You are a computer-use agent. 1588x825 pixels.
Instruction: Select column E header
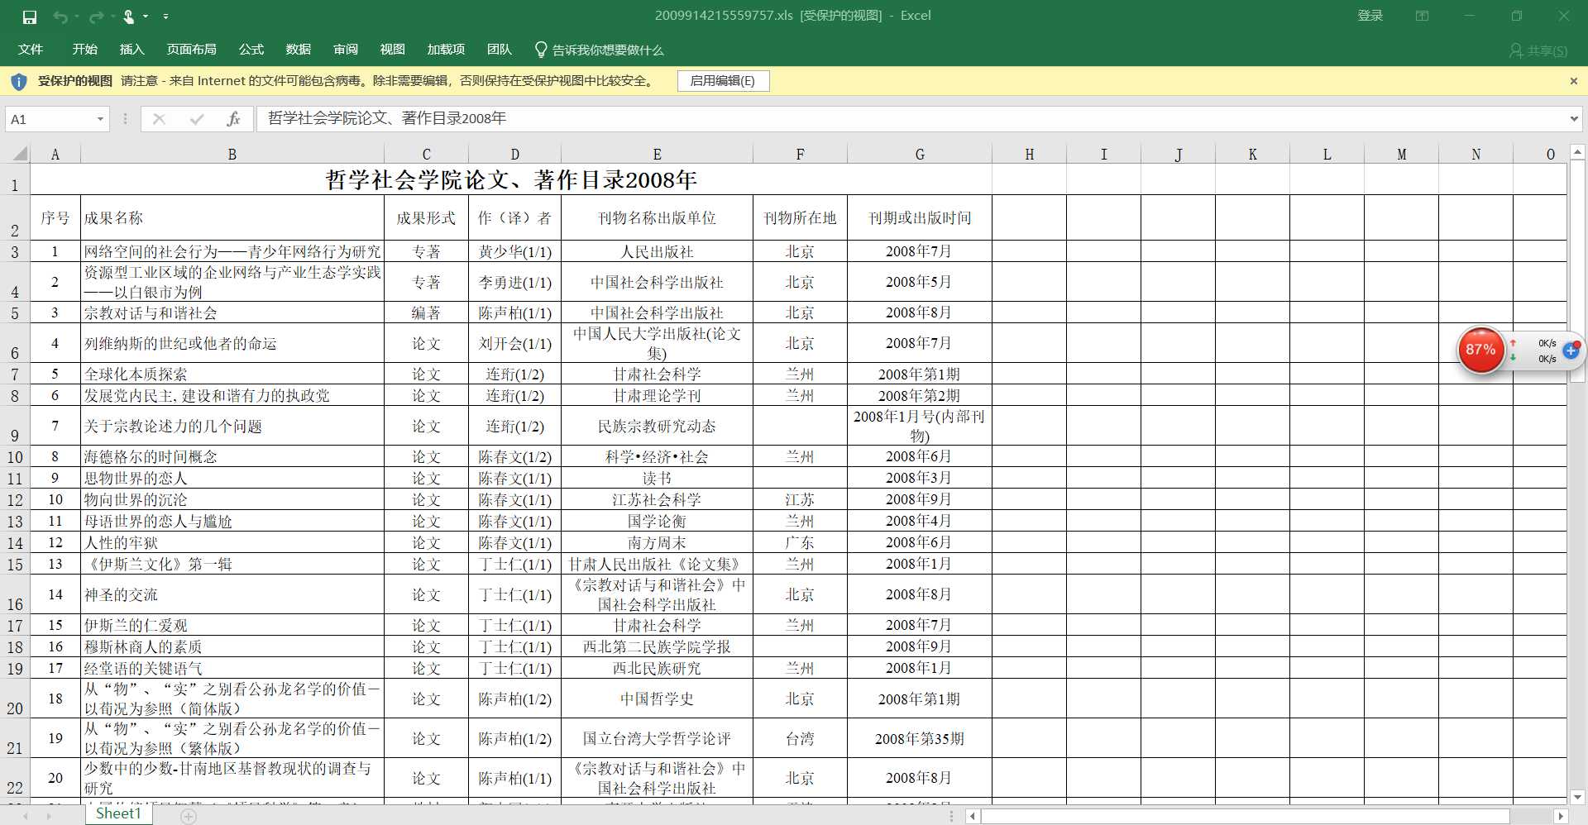tap(657, 154)
